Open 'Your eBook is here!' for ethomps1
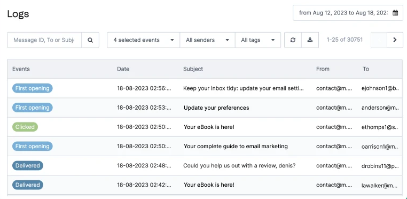This screenshot has width=407, height=199. (209, 127)
